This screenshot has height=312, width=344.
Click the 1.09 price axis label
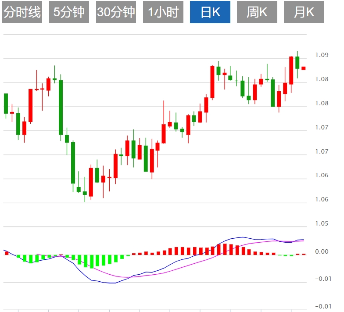pos(322,55)
